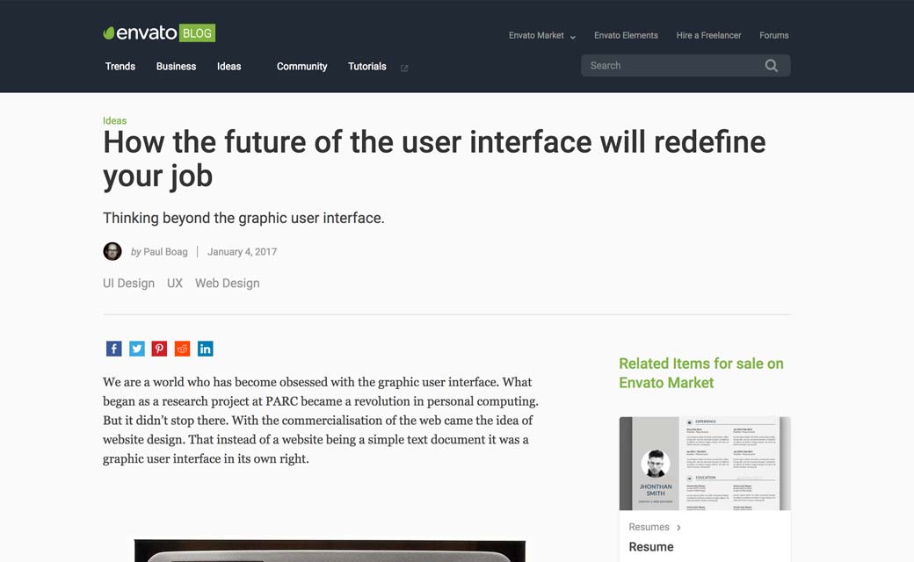The height and width of the screenshot is (562, 914).
Task: Open the Trends menu item
Action: pos(120,67)
